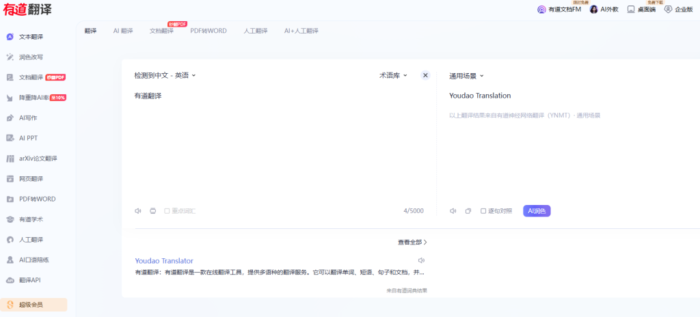Open the 术语库 dropdown
Image resolution: width=700 pixels, height=317 pixels.
click(x=393, y=76)
